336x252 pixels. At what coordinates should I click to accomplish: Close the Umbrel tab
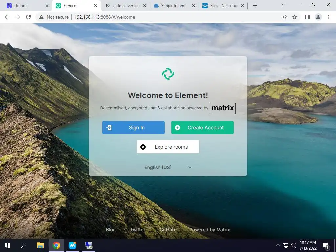pyautogui.click(x=47, y=6)
